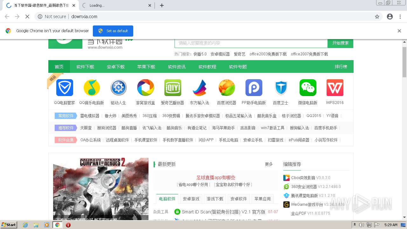The height and width of the screenshot is (229, 407).
Task: Open 天眼查 link
Action: coord(86,128)
